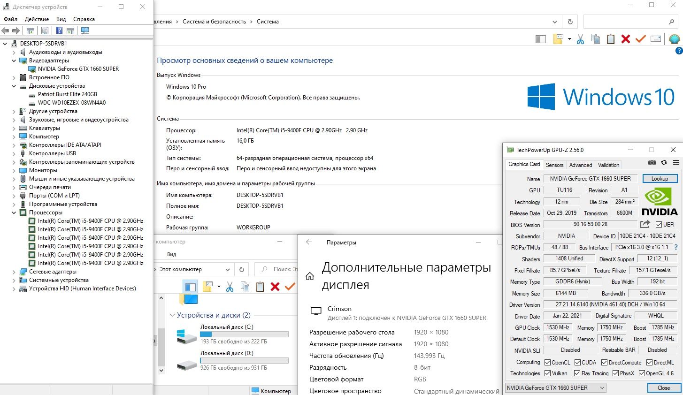Click the shell globe icon in System window
This screenshot has width=683, height=395.
click(675, 39)
